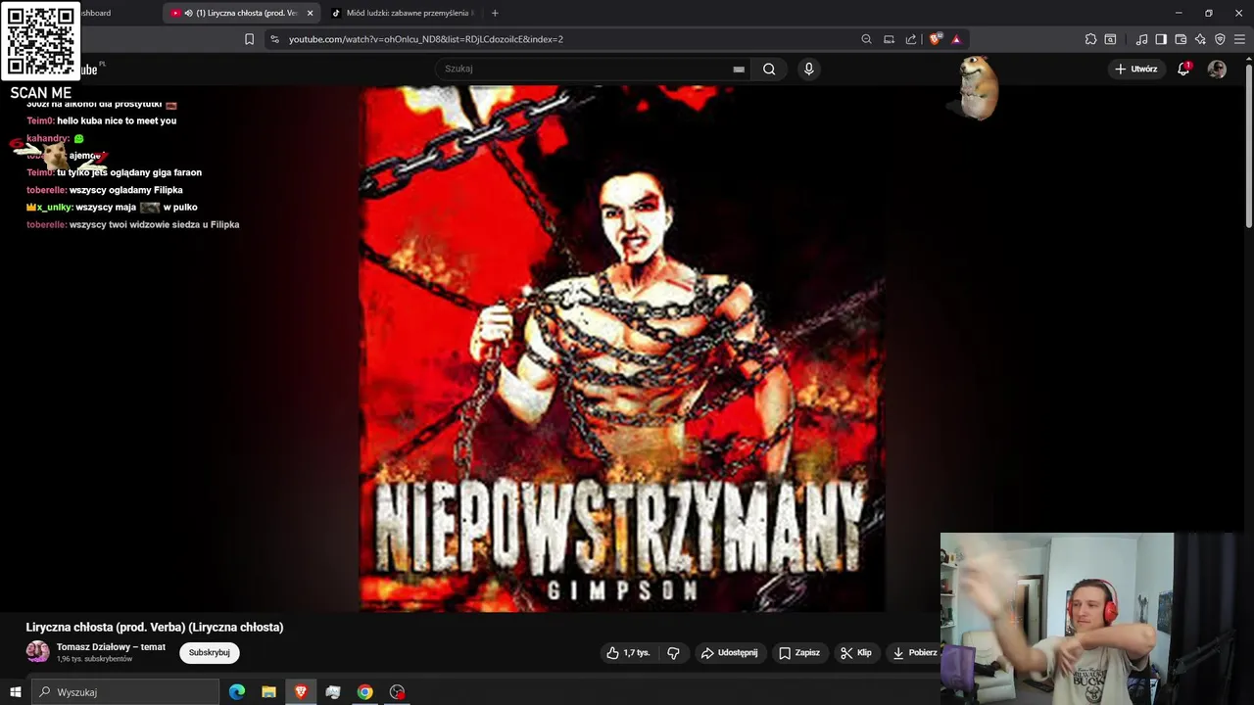The width and height of the screenshot is (1254, 705).
Task: Open a new tab with plus button
Action: pos(495,13)
